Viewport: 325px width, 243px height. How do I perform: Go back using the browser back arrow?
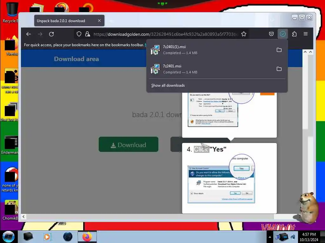click(x=29, y=34)
